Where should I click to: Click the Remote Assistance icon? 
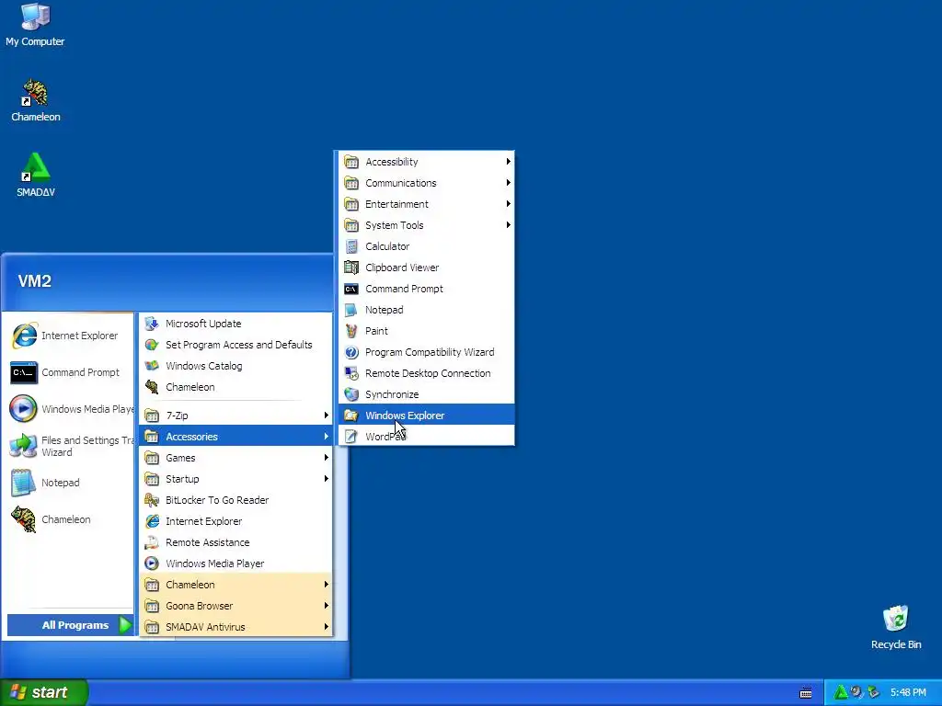point(152,542)
